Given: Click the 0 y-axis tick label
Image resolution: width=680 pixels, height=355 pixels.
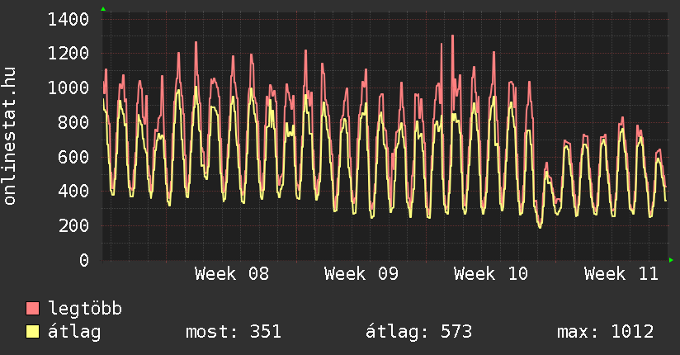Looking at the screenshot, I should [84, 261].
